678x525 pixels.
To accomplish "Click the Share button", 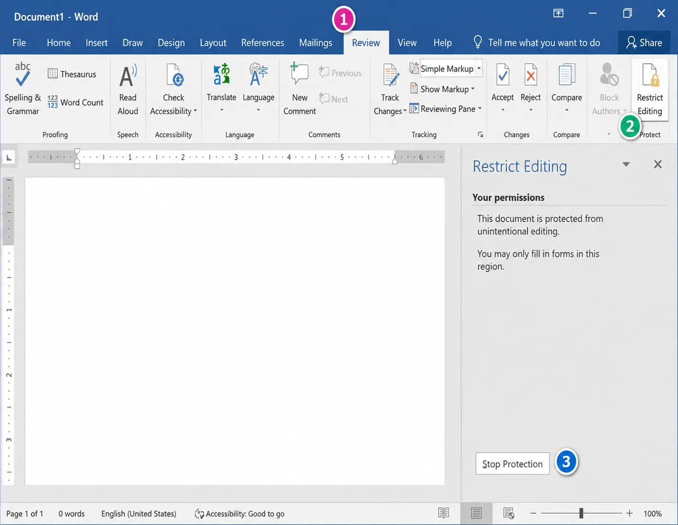I will [644, 42].
